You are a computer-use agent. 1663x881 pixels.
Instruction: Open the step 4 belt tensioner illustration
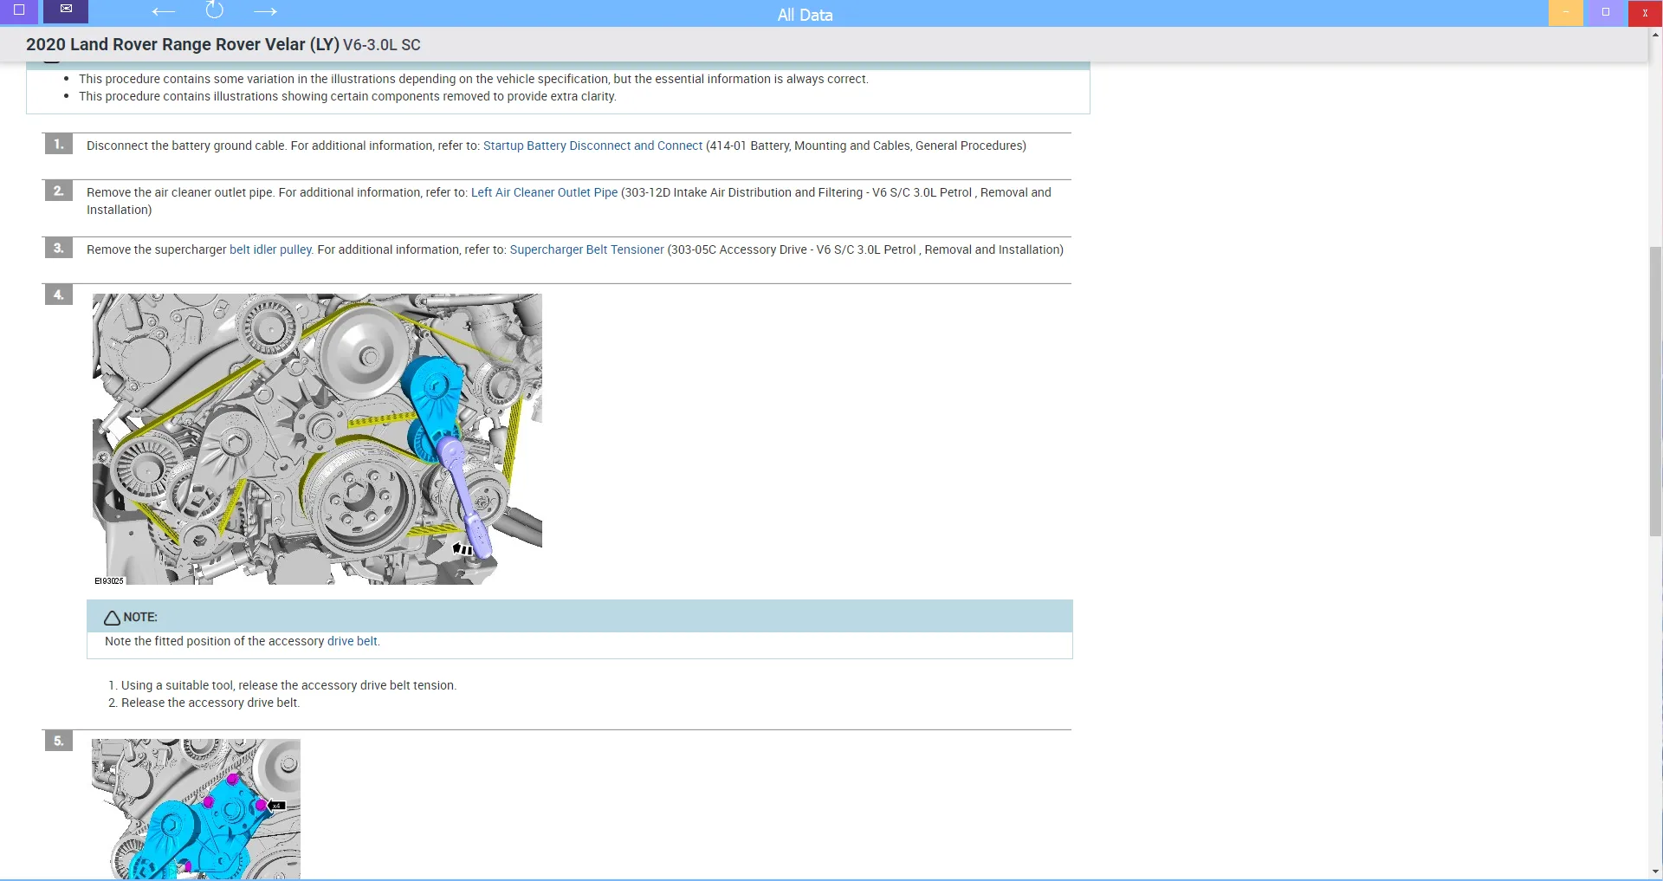tap(317, 439)
